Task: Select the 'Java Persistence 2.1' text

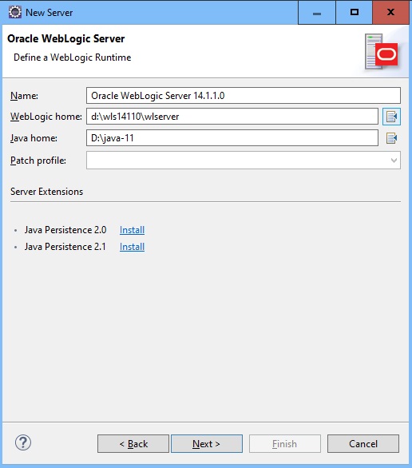Action: (x=65, y=247)
